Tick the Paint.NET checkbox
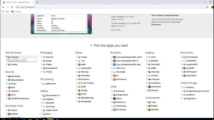This screenshot has height=120, width=214. (147, 64)
